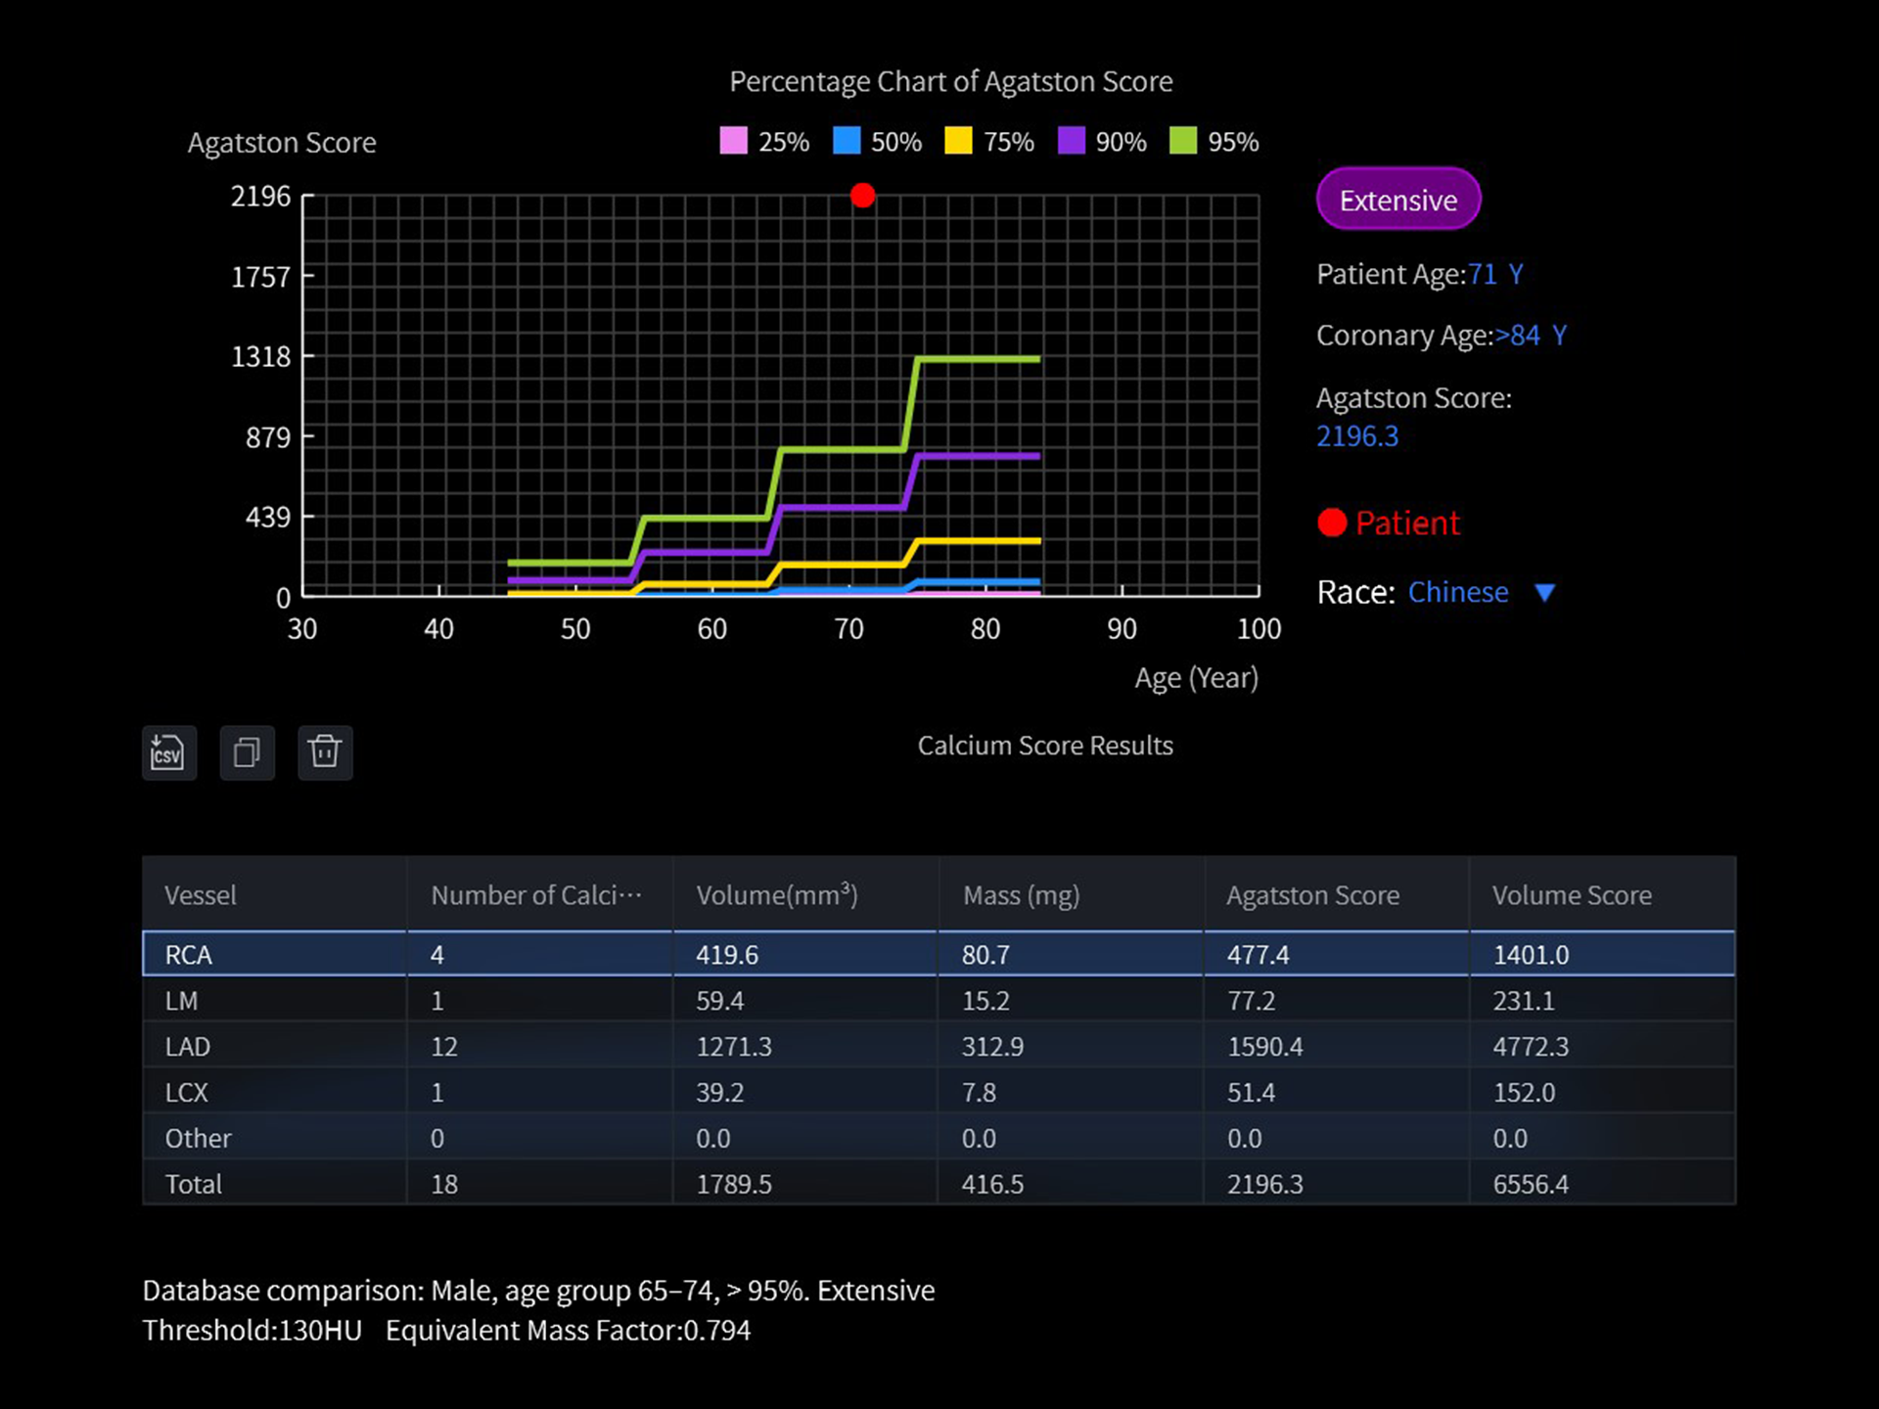Click RCA volume value 419.6
The height and width of the screenshot is (1409, 1879).
pos(727,955)
